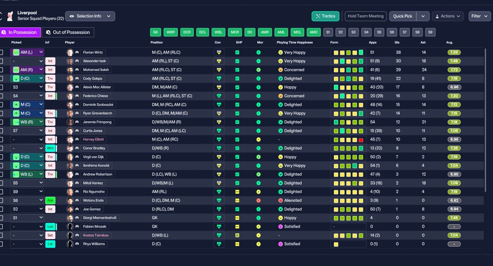493x266 pixels.
Task: Open Florian Wirtz's AM (L) picked dropdown
Action: (x=27, y=52)
